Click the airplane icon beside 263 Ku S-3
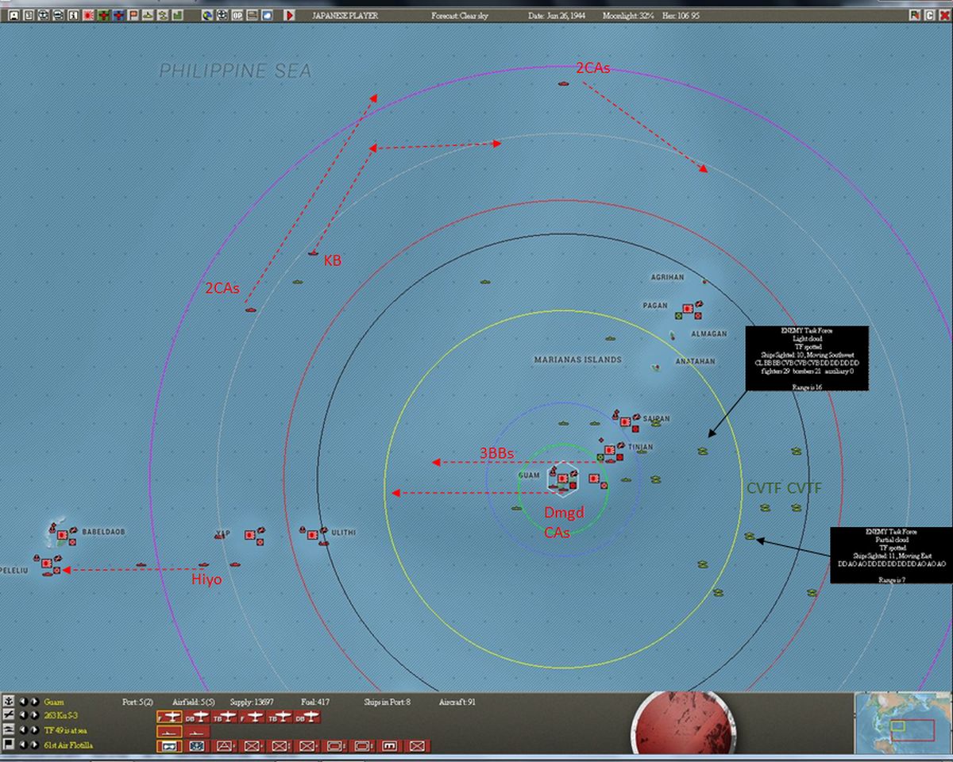953x762 pixels. pos(7,715)
